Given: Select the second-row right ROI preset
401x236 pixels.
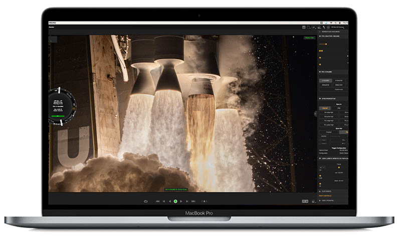Looking at the screenshot, I should click(x=339, y=85).
